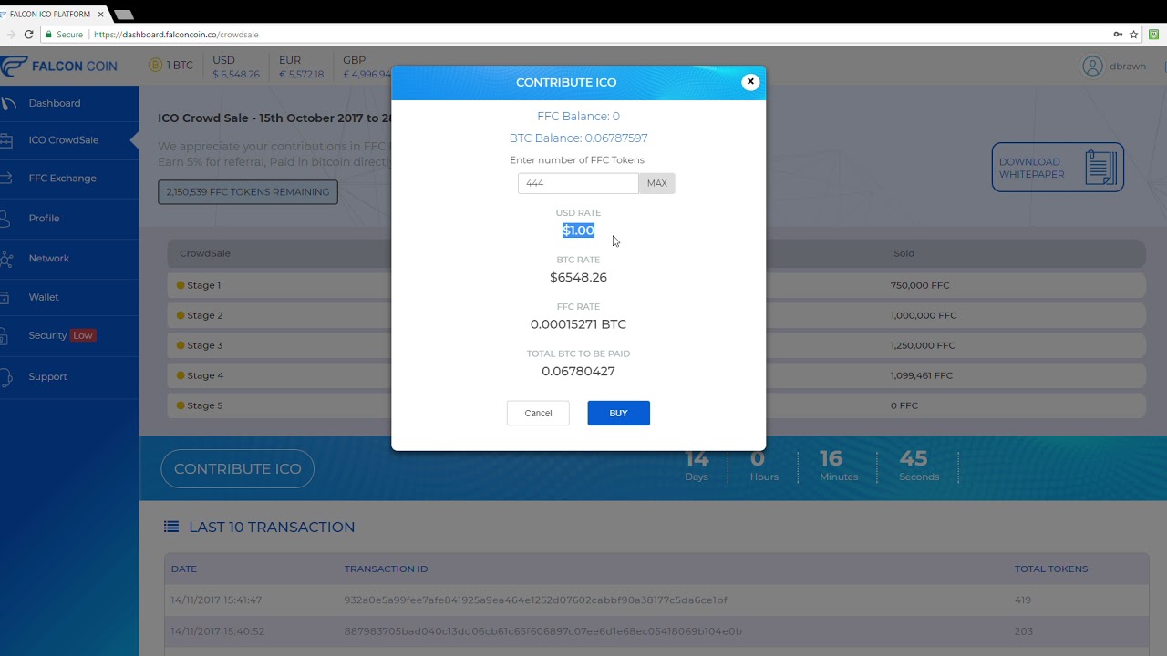Select the Stage 5 row
This screenshot has width=1167, height=656.
tap(656, 405)
